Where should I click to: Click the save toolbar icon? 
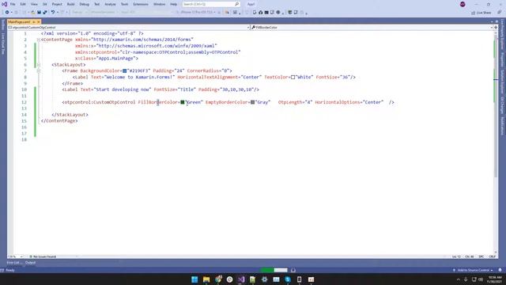[x=39, y=13]
